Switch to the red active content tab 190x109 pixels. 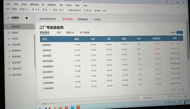67,19
